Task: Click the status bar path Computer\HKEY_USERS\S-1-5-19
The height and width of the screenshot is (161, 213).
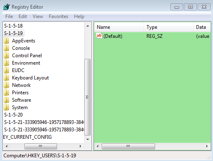Action: pos(40,156)
